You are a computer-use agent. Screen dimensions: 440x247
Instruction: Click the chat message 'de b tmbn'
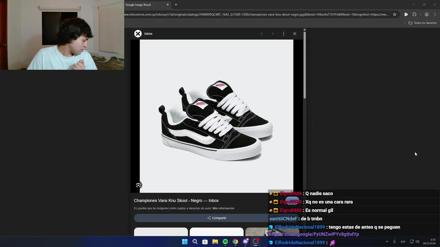(x=311, y=219)
